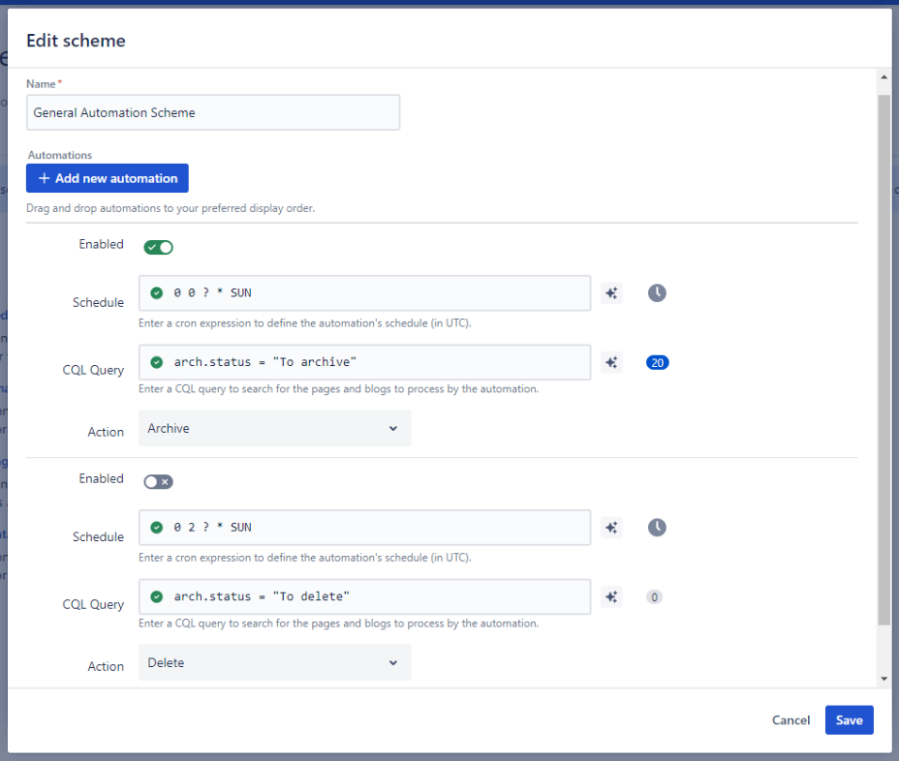899x761 pixels.
Task: Open the clock icon next to the "0 0 ? * SUN" schedule
Action: click(657, 293)
